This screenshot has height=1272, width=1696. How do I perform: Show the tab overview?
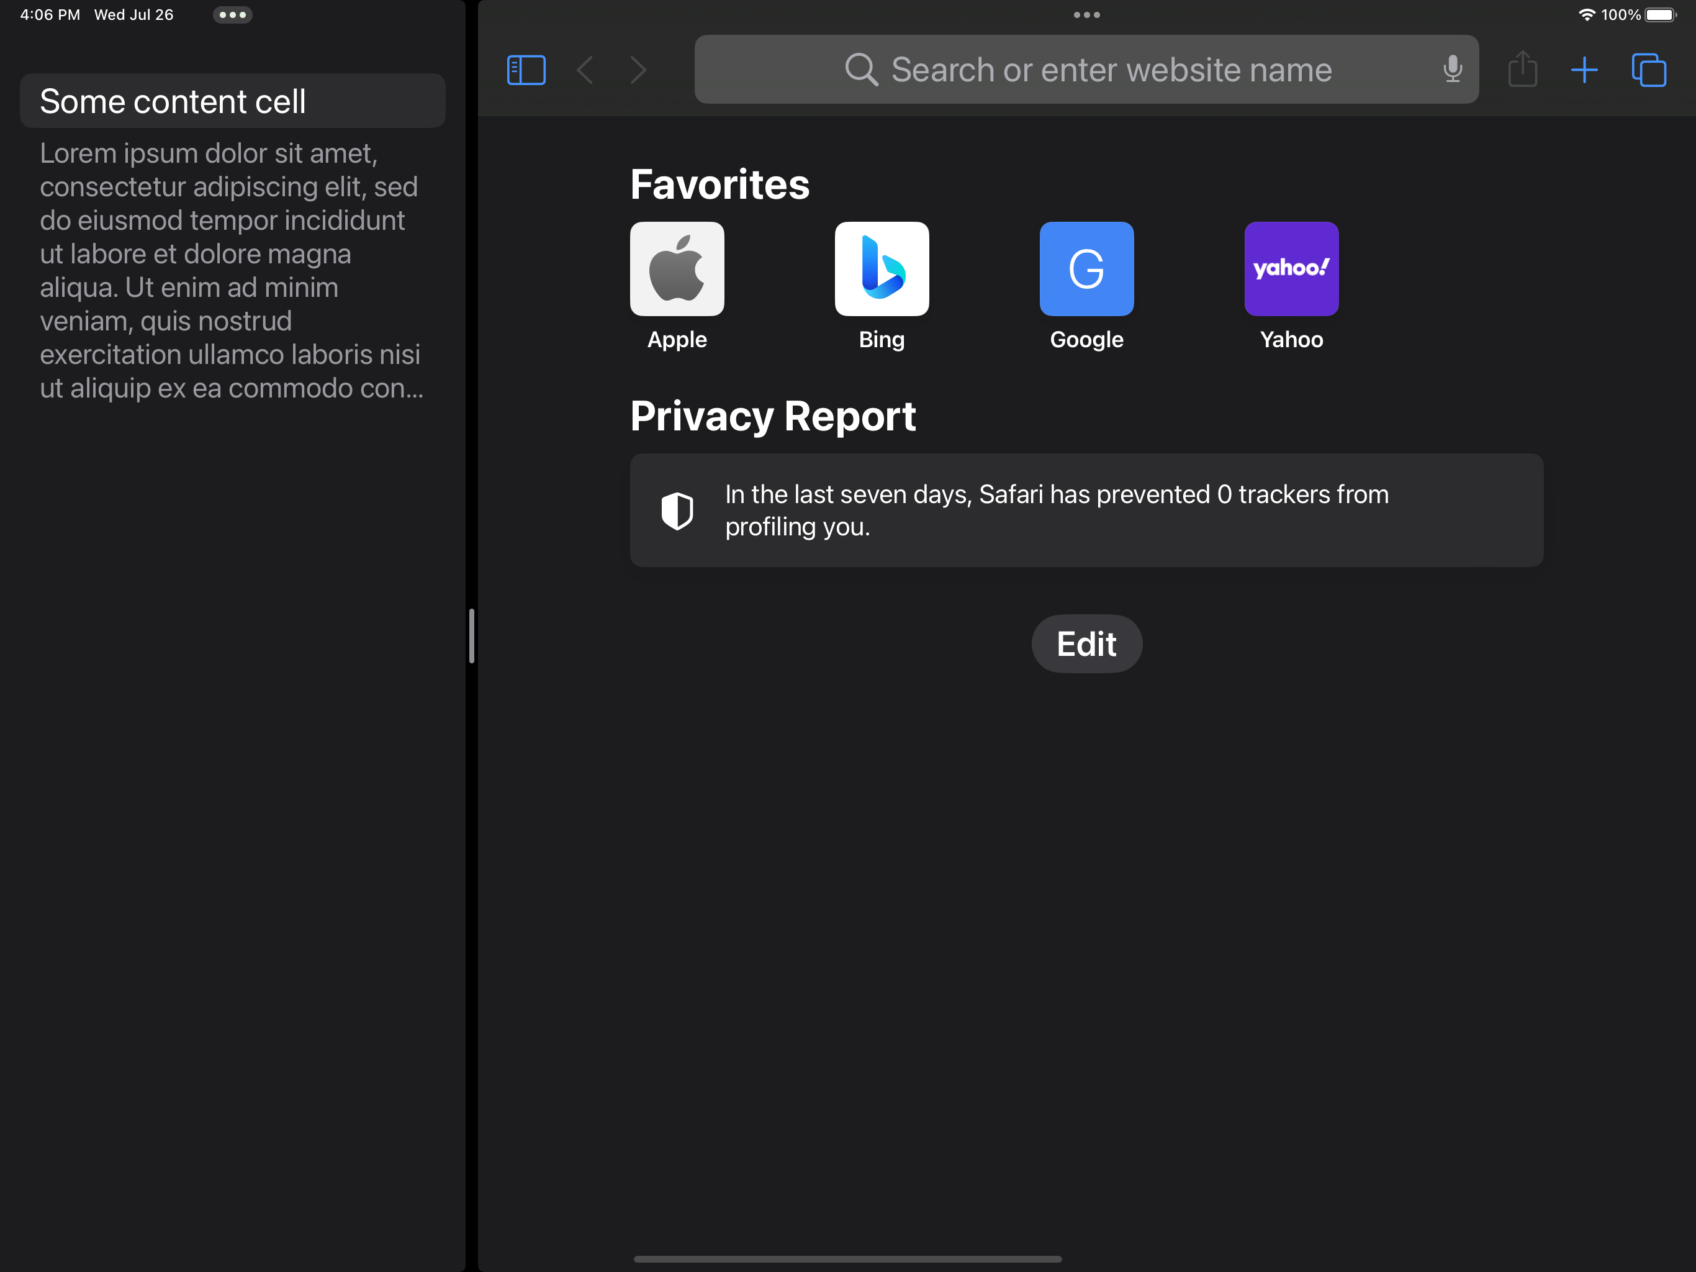[1648, 70]
